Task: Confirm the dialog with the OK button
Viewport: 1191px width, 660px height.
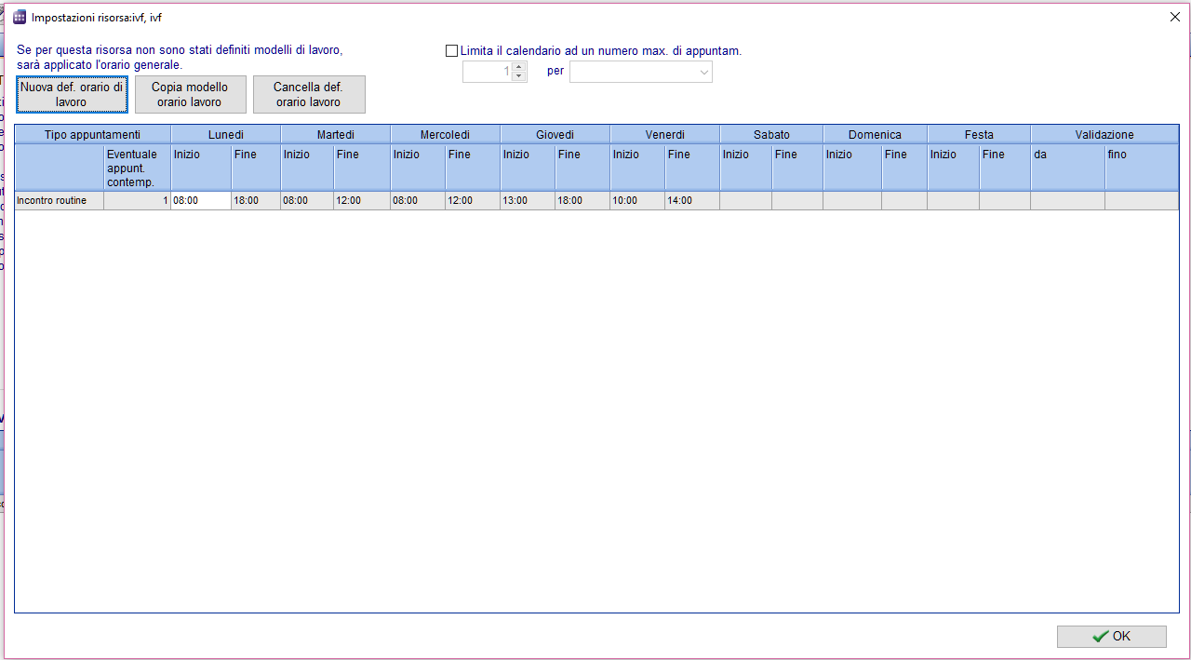Action: (1111, 636)
